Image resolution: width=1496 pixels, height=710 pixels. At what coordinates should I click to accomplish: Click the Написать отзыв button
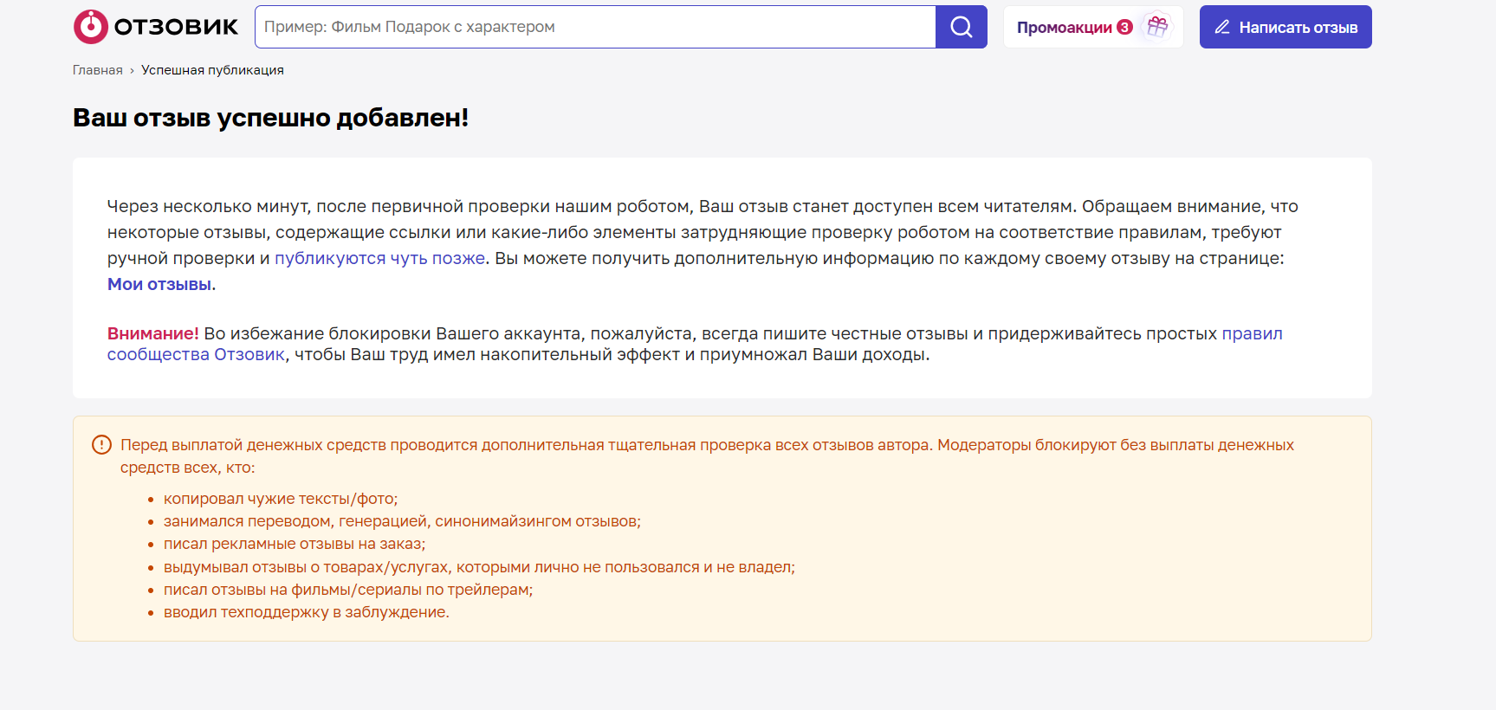1286,27
